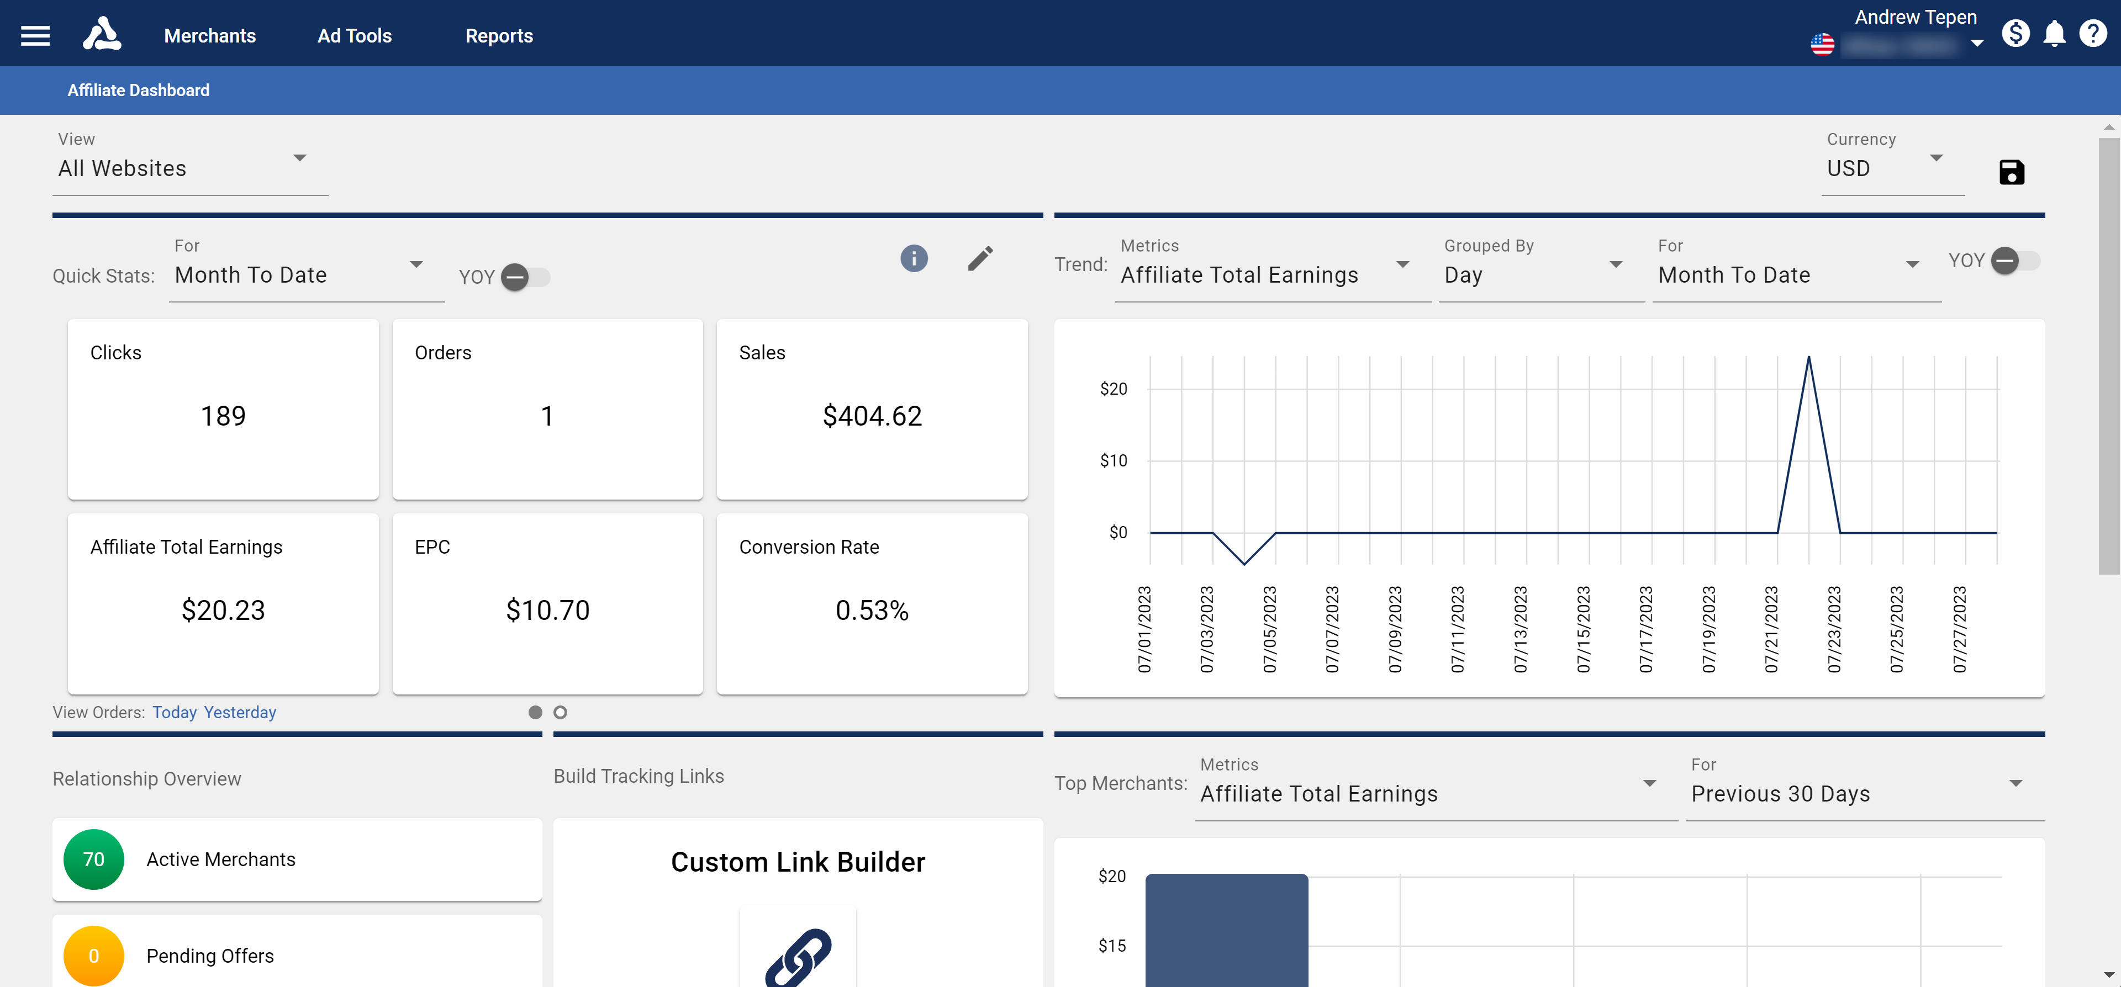Viewport: 2121px width, 987px height.
Task: Open the Pending Offers row
Action: pyautogui.click(x=297, y=951)
